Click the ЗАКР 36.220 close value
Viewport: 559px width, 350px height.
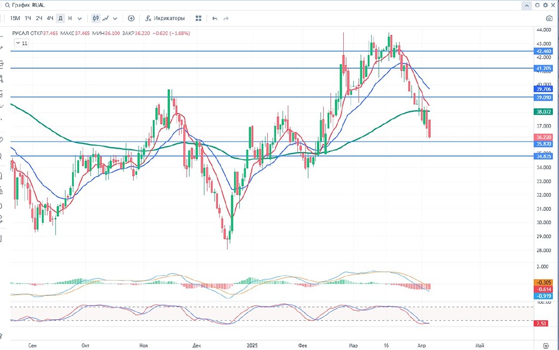[x=136, y=33]
